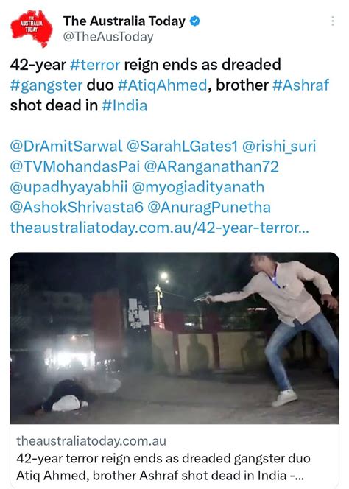Open the theaustraliatoday.com.au/42-year-terror URL
The width and height of the screenshot is (349, 489).
click(159, 228)
